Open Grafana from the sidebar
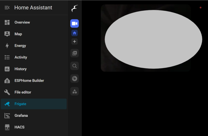 point(34,115)
